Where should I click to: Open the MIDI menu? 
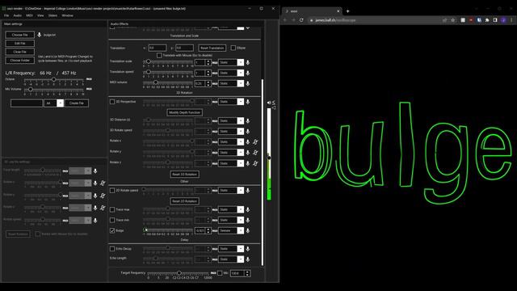(29, 15)
